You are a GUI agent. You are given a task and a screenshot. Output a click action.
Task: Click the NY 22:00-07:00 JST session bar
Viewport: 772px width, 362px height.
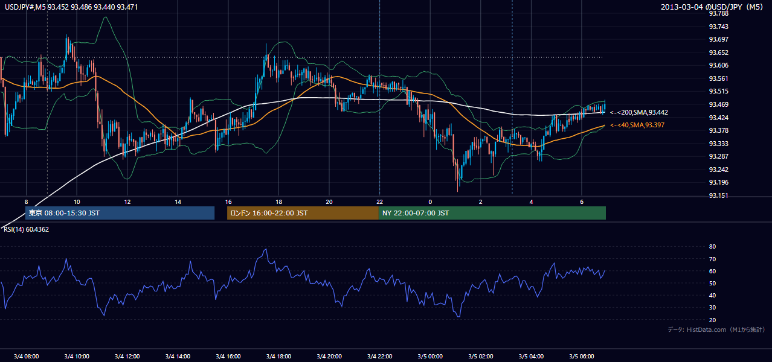click(x=492, y=213)
